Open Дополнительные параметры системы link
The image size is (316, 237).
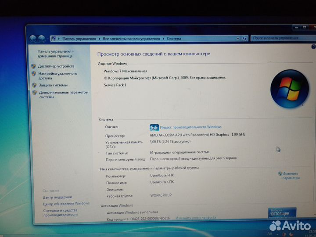point(64,94)
